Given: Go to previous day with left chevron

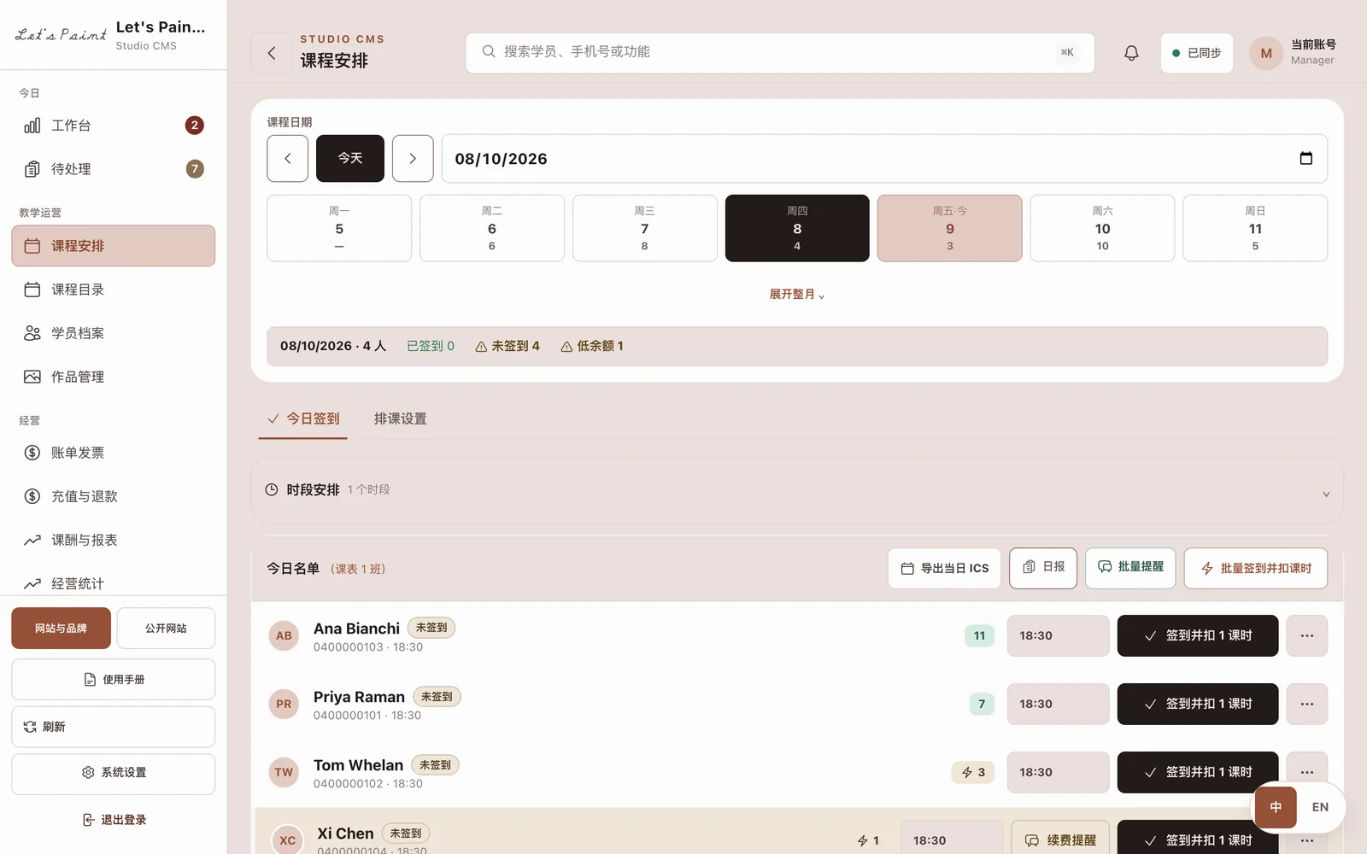Looking at the screenshot, I should coord(287,158).
